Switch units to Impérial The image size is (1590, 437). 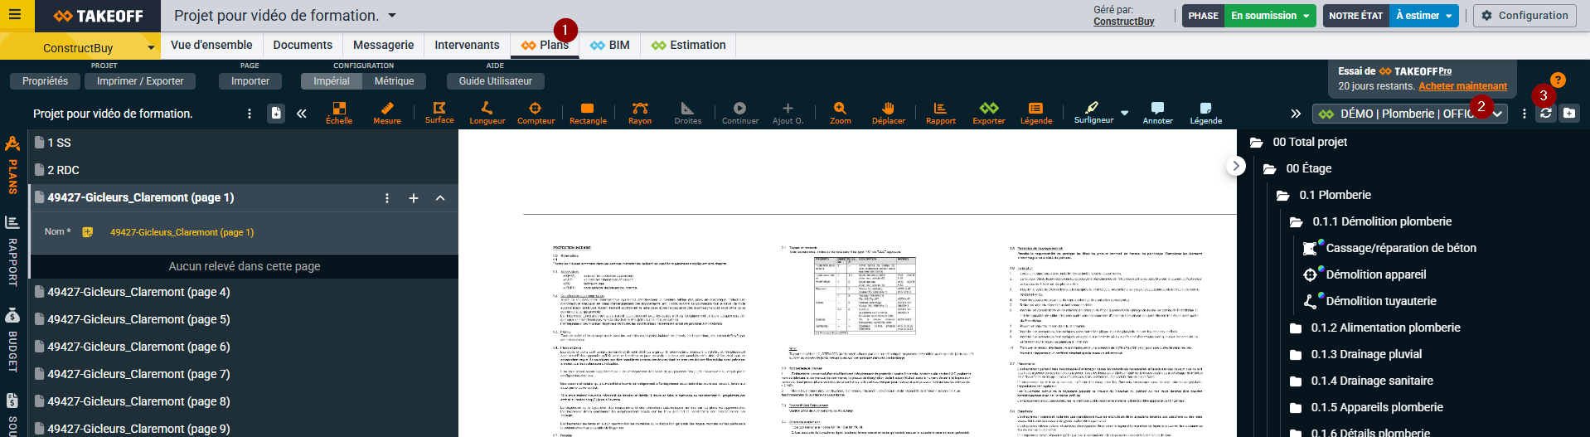point(332,81)
